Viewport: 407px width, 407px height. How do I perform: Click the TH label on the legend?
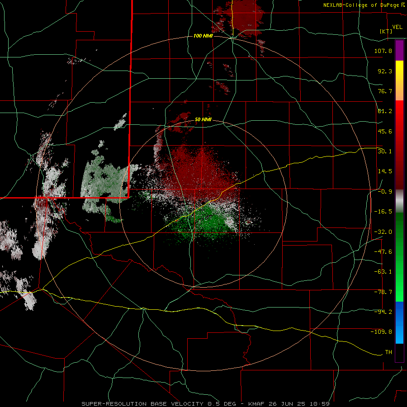388,352
